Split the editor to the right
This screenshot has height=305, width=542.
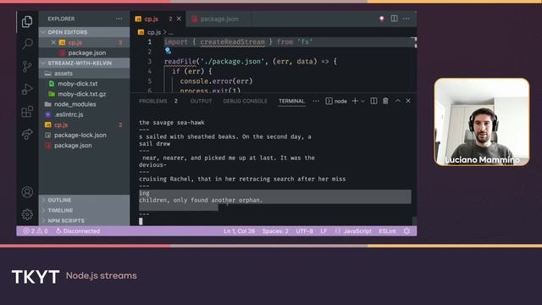pos(394,19)
